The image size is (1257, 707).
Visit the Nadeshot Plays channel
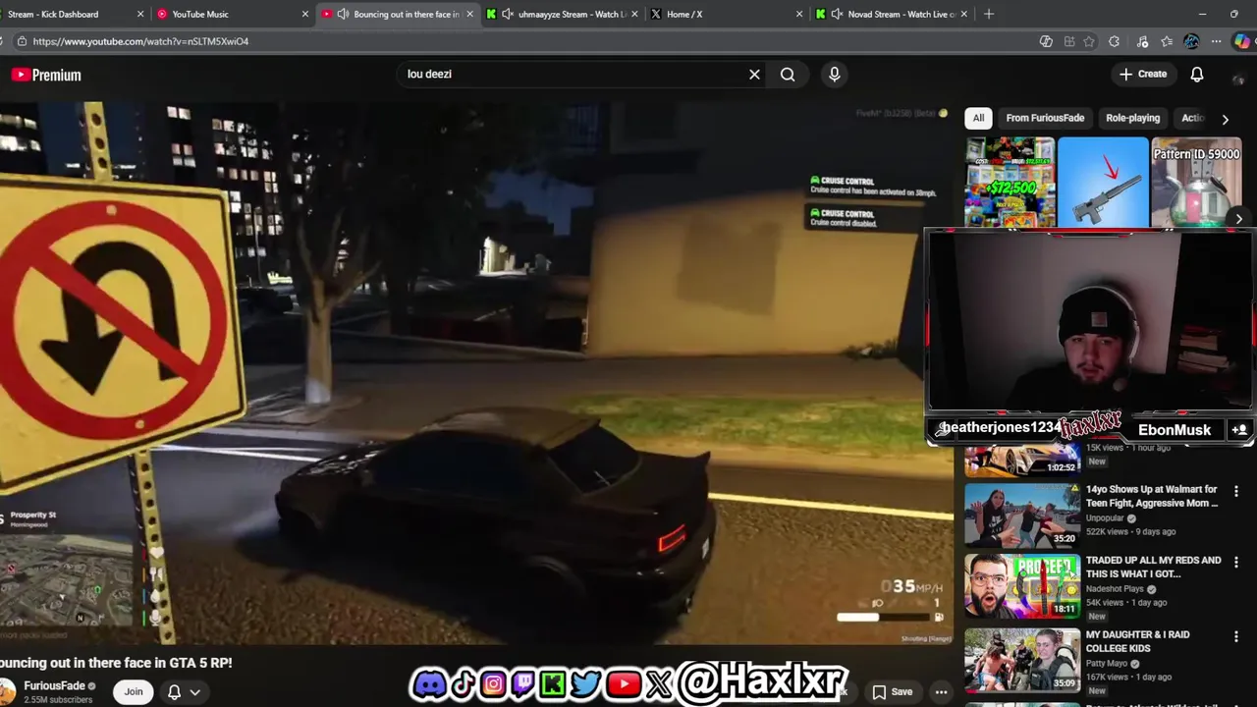pos(1115,589)
